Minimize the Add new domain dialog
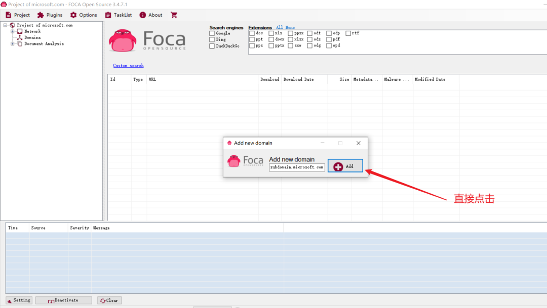This screenshot has width=547, height=308. click(322, 143)
